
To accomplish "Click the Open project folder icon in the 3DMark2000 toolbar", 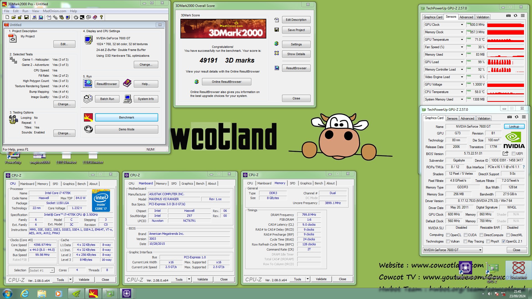I will pyautogui.click(x=14, y=17).
